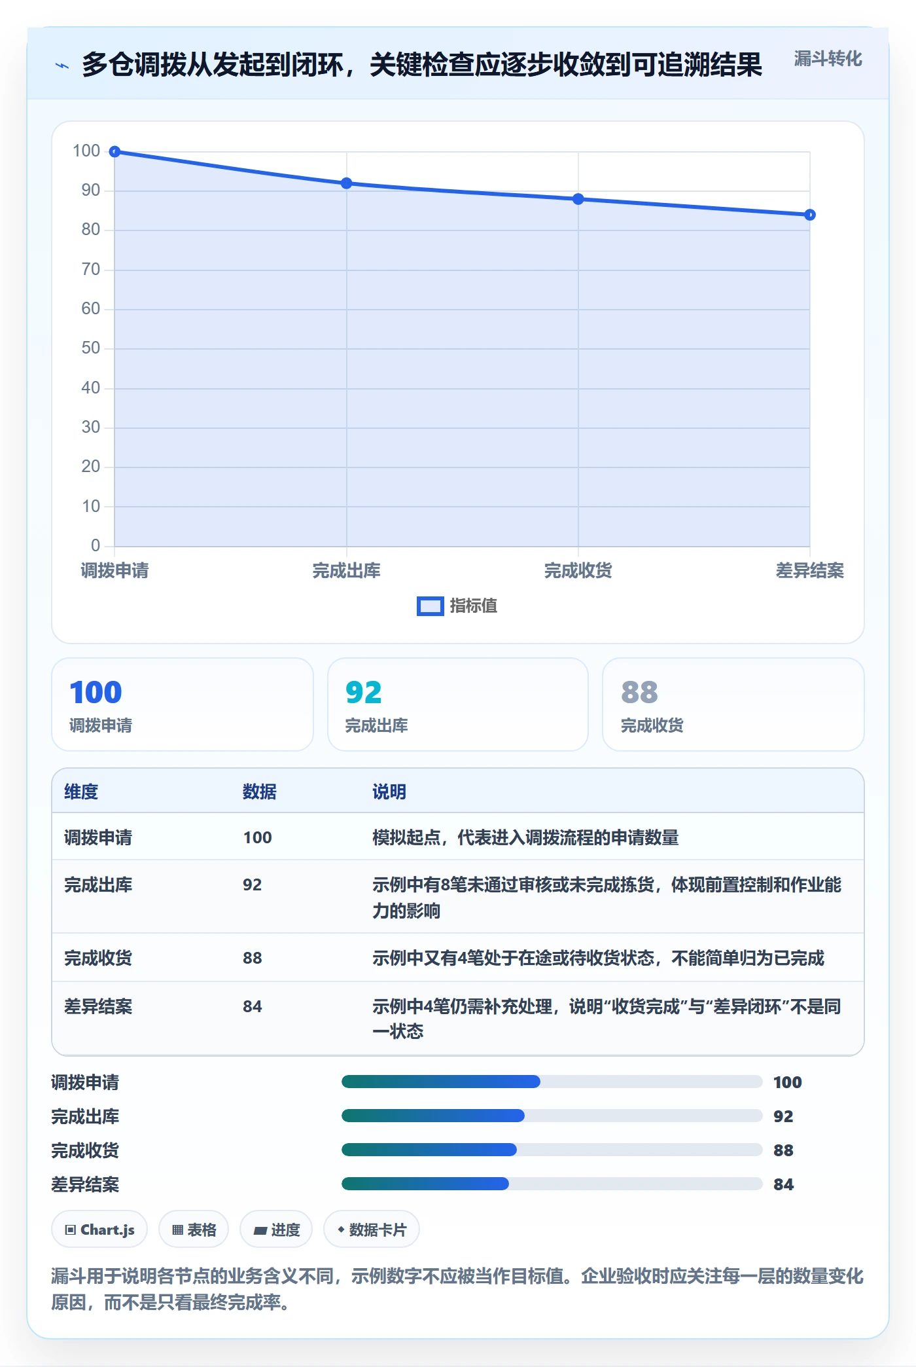Viewport: 916px width, 1367px height.
Task: Click the 完成收货 x-axis label
Action: point(578,571)
